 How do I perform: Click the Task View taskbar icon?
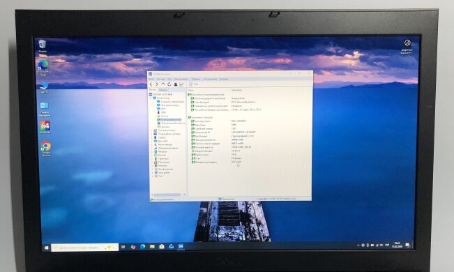point(123,247)
